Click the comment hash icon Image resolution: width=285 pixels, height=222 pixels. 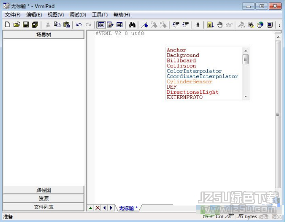pos(198,24)
